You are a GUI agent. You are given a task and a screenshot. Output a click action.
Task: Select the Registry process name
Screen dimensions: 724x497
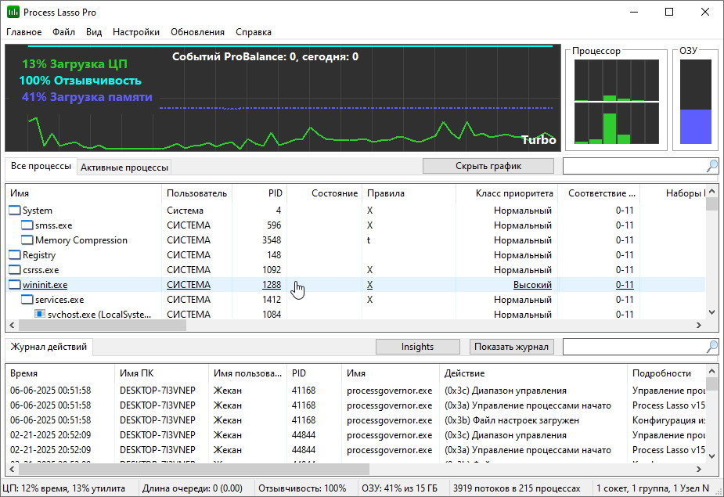point(39,255)
